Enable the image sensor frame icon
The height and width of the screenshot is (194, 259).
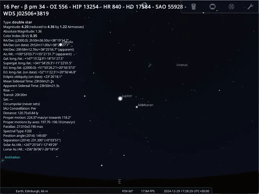click(x=212, y=7)
